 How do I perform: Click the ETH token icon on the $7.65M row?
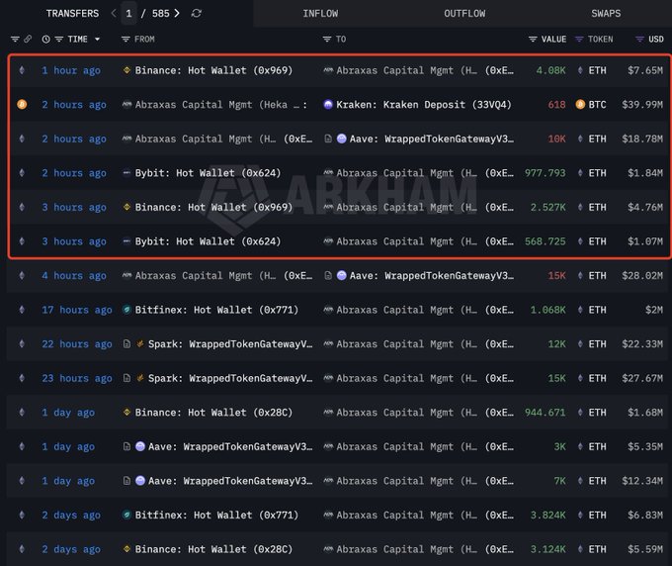tap(580, 70)
